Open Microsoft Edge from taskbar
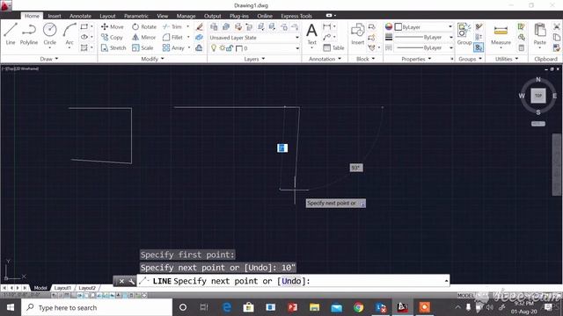Viewport: 563px width, 316px height. 227,307
